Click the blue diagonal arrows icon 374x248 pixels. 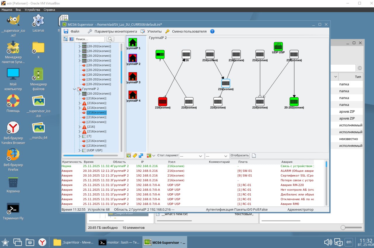(141, 156)
